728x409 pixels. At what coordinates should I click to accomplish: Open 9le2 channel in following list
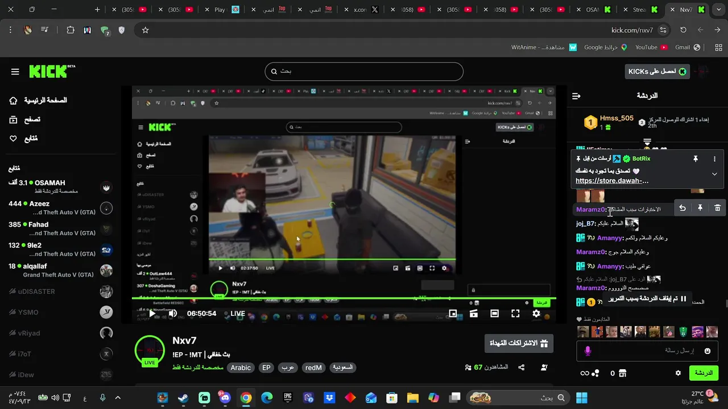[x=60, y=249]
